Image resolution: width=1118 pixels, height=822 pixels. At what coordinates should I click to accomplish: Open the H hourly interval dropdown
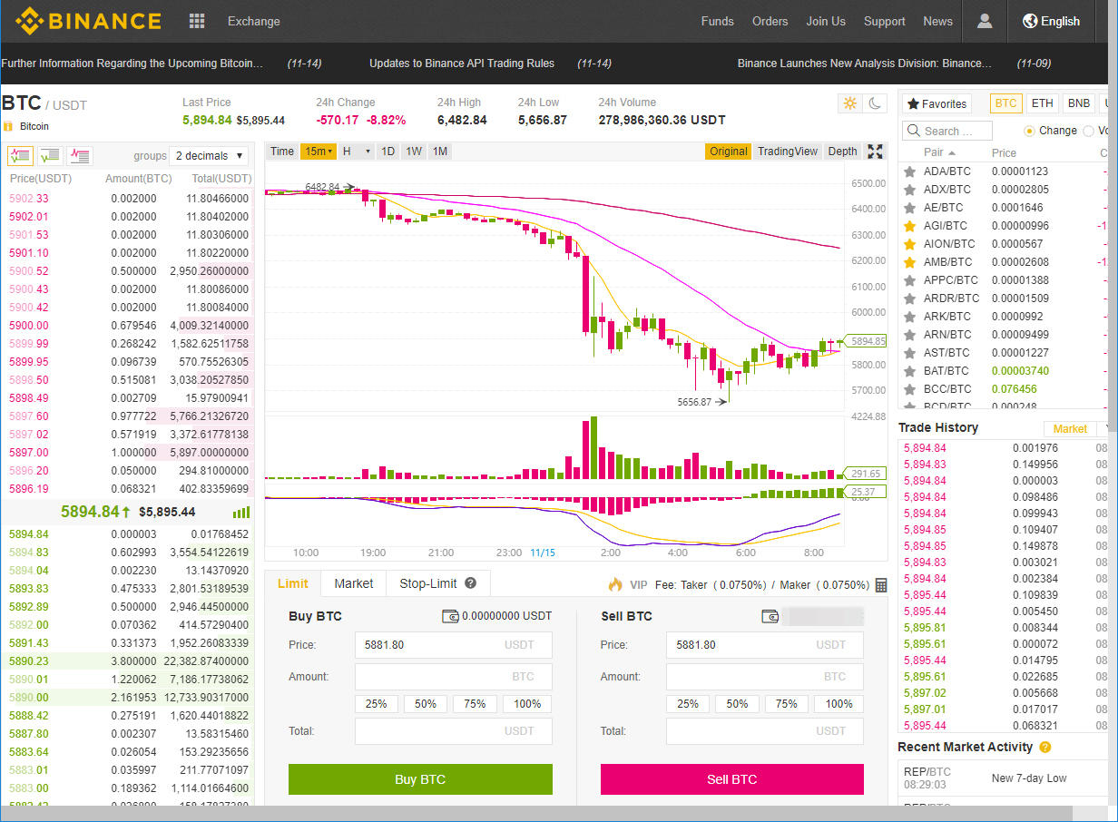pyautogui.click(x=357, y=152)
